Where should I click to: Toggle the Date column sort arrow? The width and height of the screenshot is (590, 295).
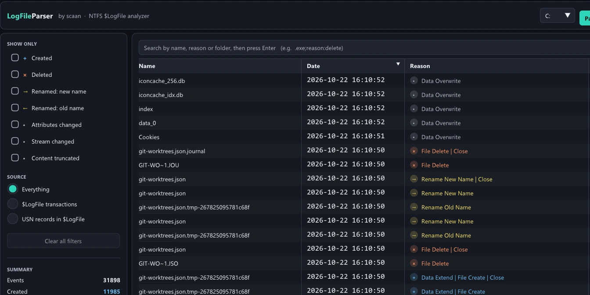pos(398,64)
